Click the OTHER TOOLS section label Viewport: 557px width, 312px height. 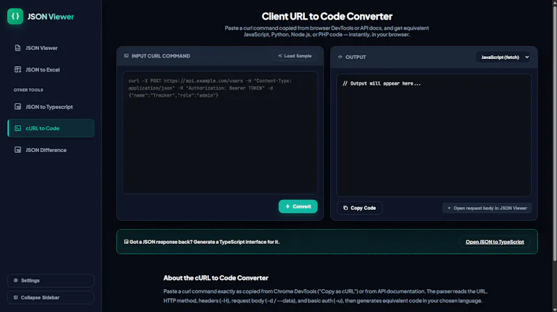[x=29, y=90]
